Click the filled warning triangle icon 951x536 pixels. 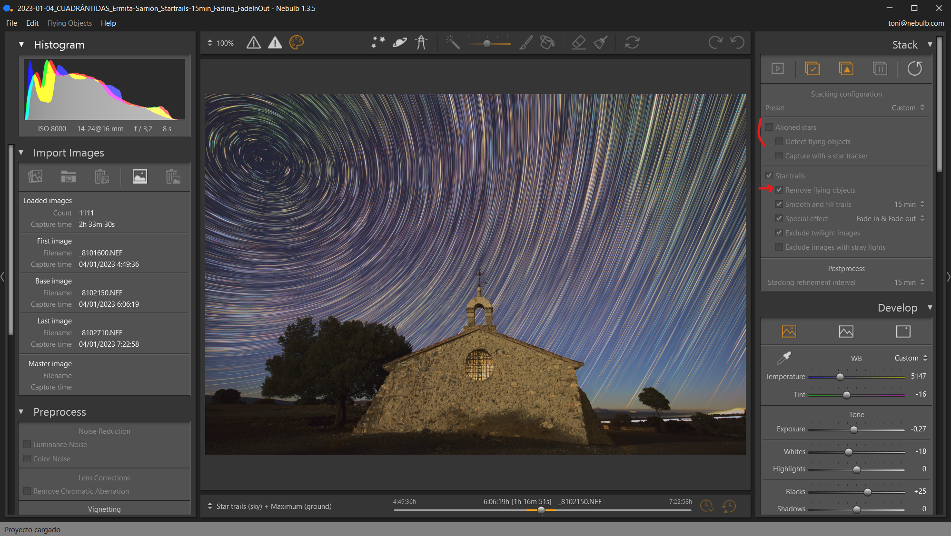pyautogui.click(x=275, y=43)
